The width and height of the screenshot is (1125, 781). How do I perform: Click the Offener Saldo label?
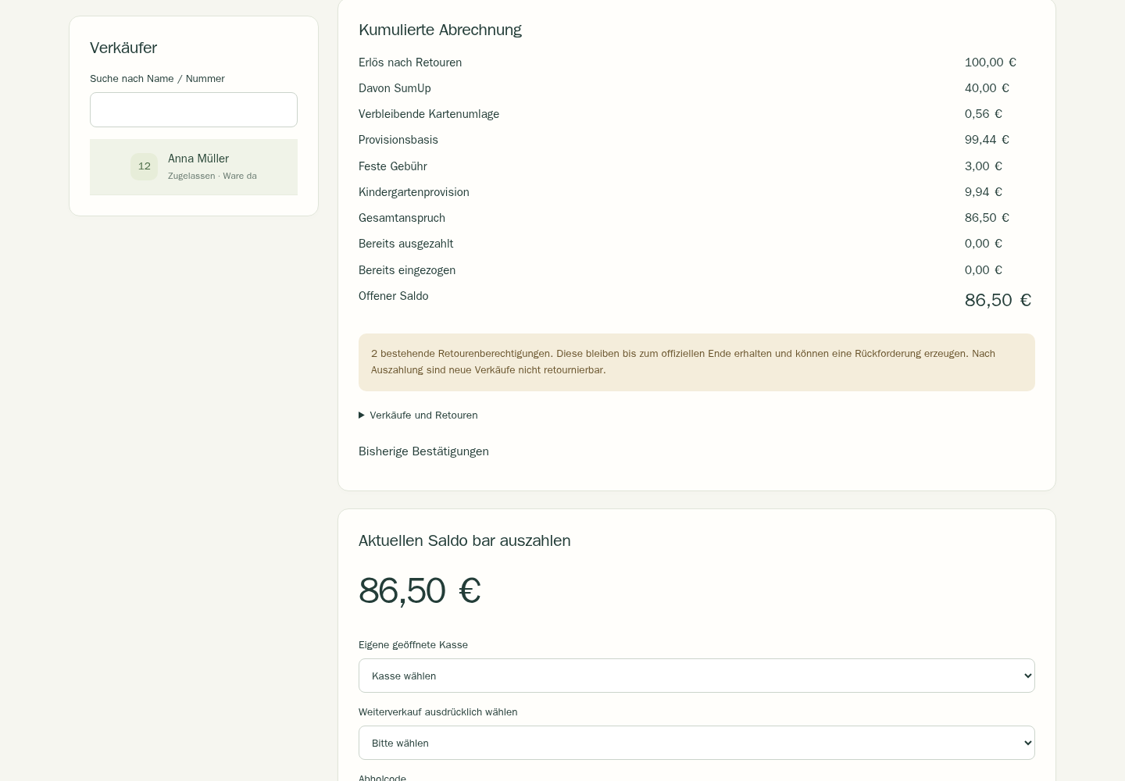394,296
